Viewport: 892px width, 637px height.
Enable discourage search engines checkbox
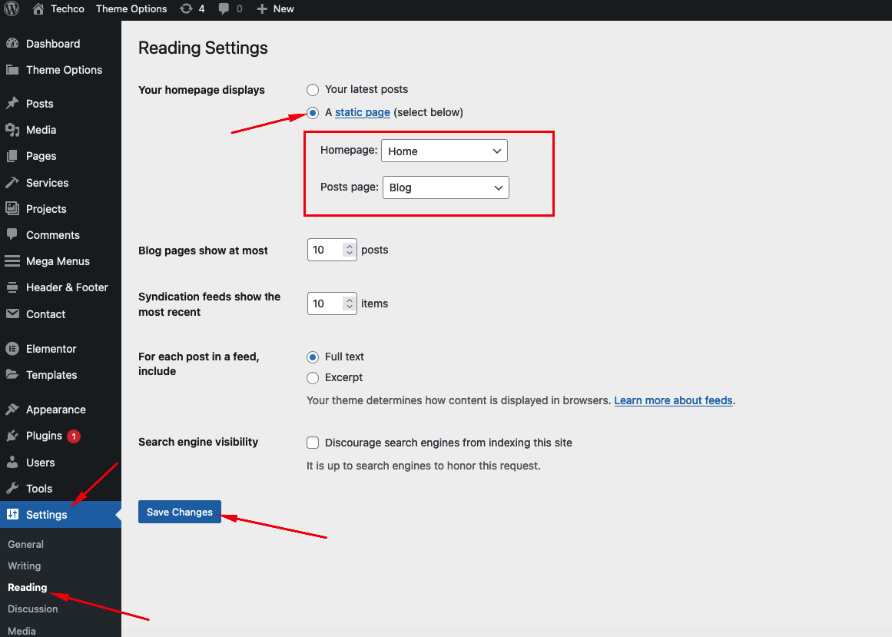coord(313,443)
